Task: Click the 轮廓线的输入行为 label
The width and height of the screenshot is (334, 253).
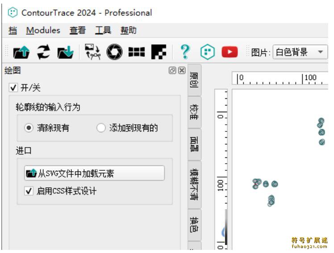Action: coord(48,107)
